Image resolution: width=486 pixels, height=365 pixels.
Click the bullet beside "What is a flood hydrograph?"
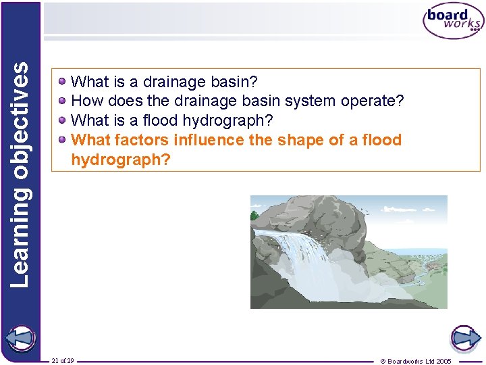pyautogui.click(x=62, y=120)
